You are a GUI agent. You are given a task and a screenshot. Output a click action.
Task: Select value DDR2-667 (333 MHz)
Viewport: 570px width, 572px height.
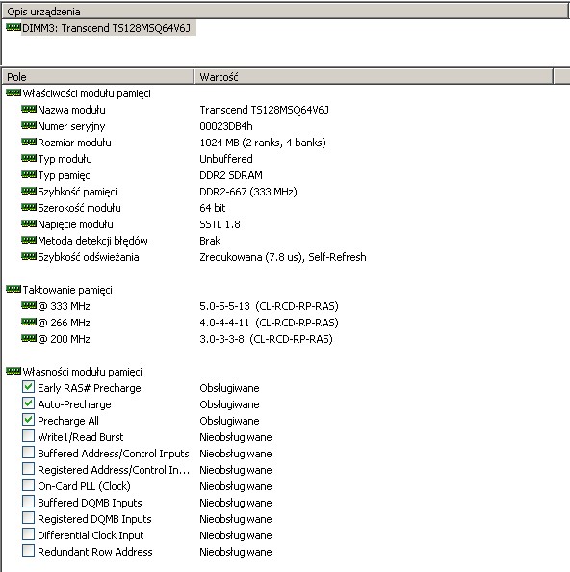point(248,192)
